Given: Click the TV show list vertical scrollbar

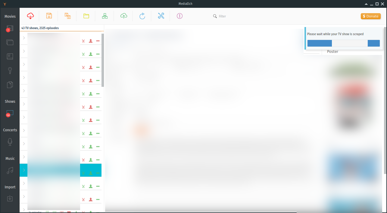Looking at the screenshot, I should [103, 60].
